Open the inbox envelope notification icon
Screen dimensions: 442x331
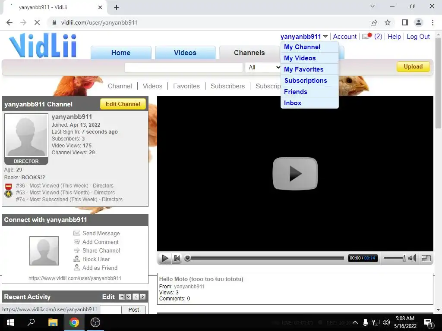click(x=367, y=36)
